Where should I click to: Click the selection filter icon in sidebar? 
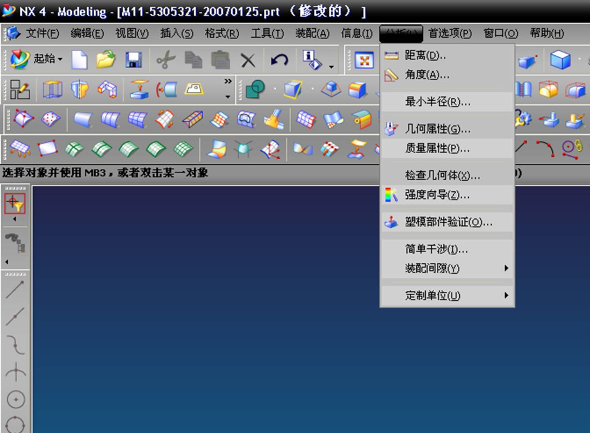15,203
